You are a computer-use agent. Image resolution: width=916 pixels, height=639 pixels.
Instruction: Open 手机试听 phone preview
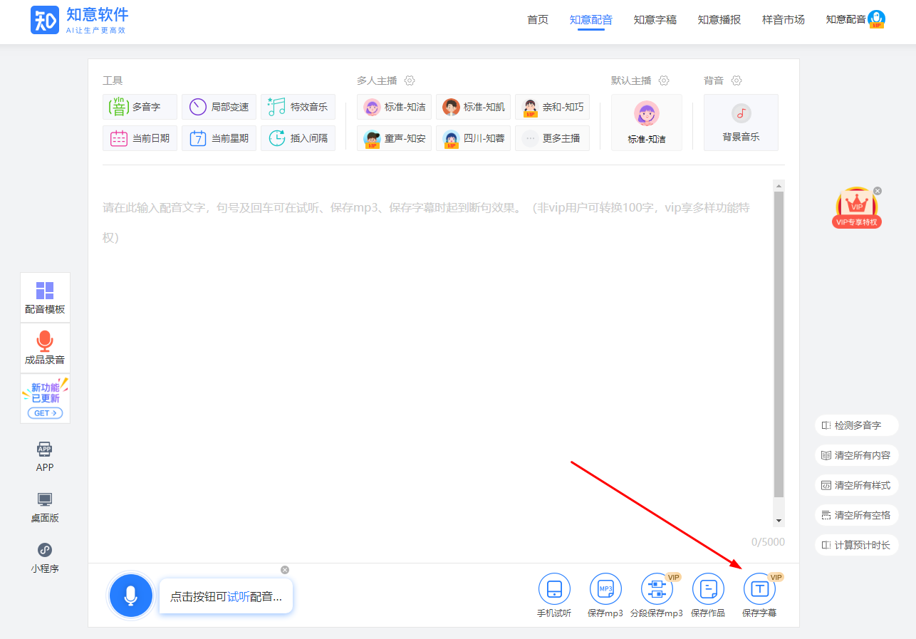(x=554, y=589)
